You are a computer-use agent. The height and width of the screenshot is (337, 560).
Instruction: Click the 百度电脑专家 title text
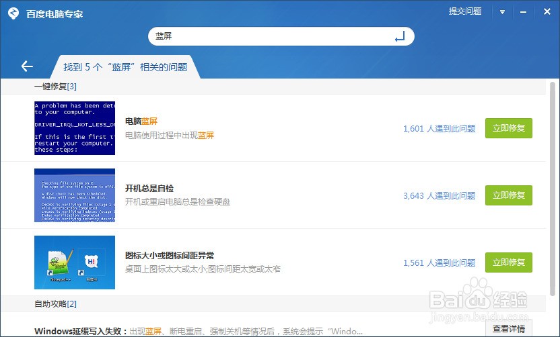[x=55, y=14]
